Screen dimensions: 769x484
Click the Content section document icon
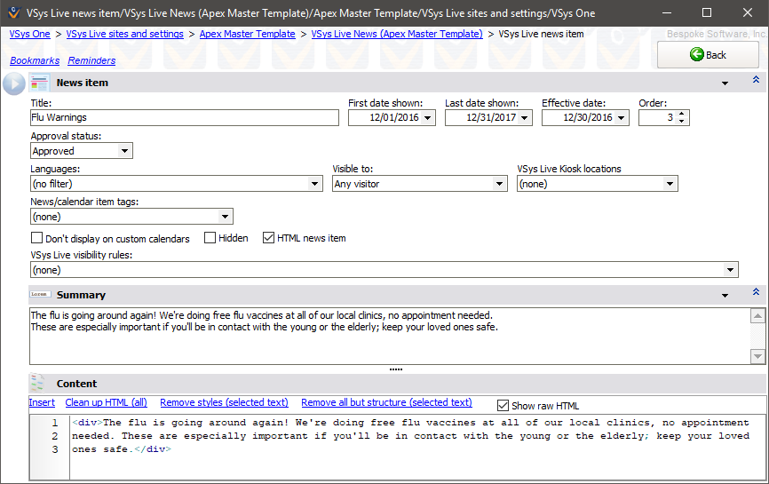[37, 384]
